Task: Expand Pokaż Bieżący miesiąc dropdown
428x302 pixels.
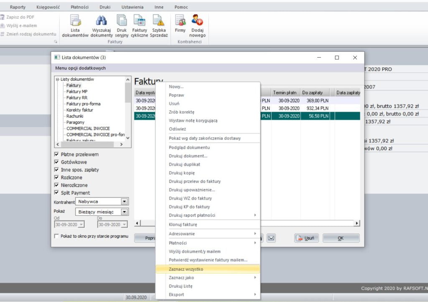Action: click(x=124, y=212)
